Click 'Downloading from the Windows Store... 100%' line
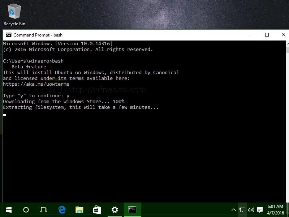Screen dimensions: 289x217 click(64, 102)
